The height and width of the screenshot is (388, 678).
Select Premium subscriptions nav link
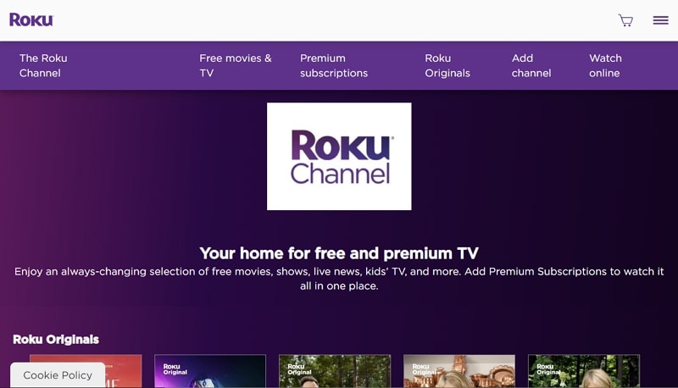334,66
